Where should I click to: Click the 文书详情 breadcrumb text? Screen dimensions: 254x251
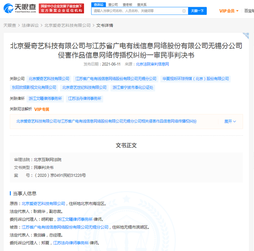[x=105, y=25]
